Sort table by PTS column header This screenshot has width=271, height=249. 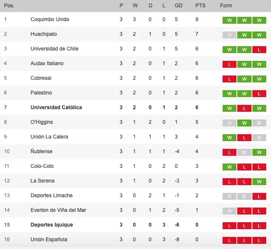pyautogui.click(x=200, y=6)
